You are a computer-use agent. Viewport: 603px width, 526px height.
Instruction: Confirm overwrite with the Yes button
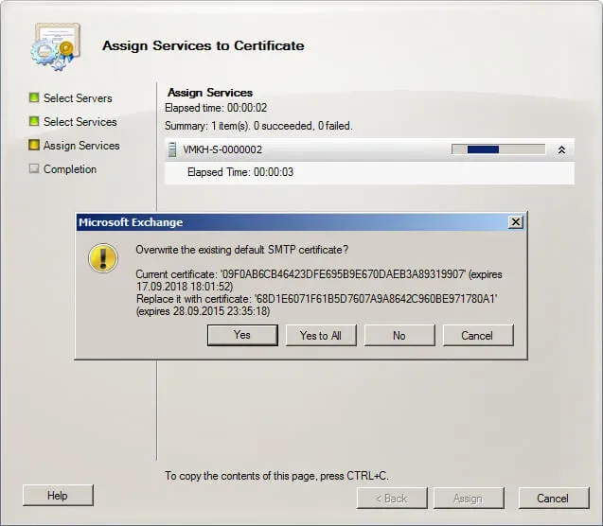pos(242,335)
